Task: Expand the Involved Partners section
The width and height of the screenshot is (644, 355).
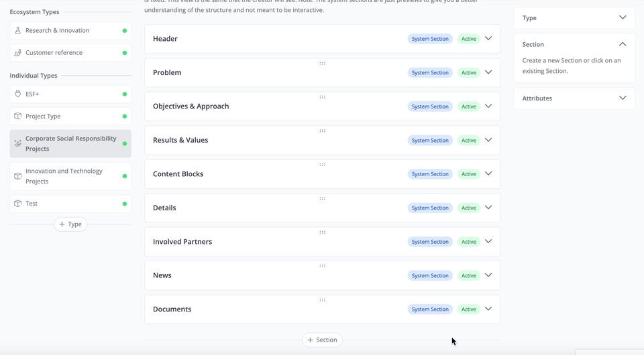Action: pos(488,241)
